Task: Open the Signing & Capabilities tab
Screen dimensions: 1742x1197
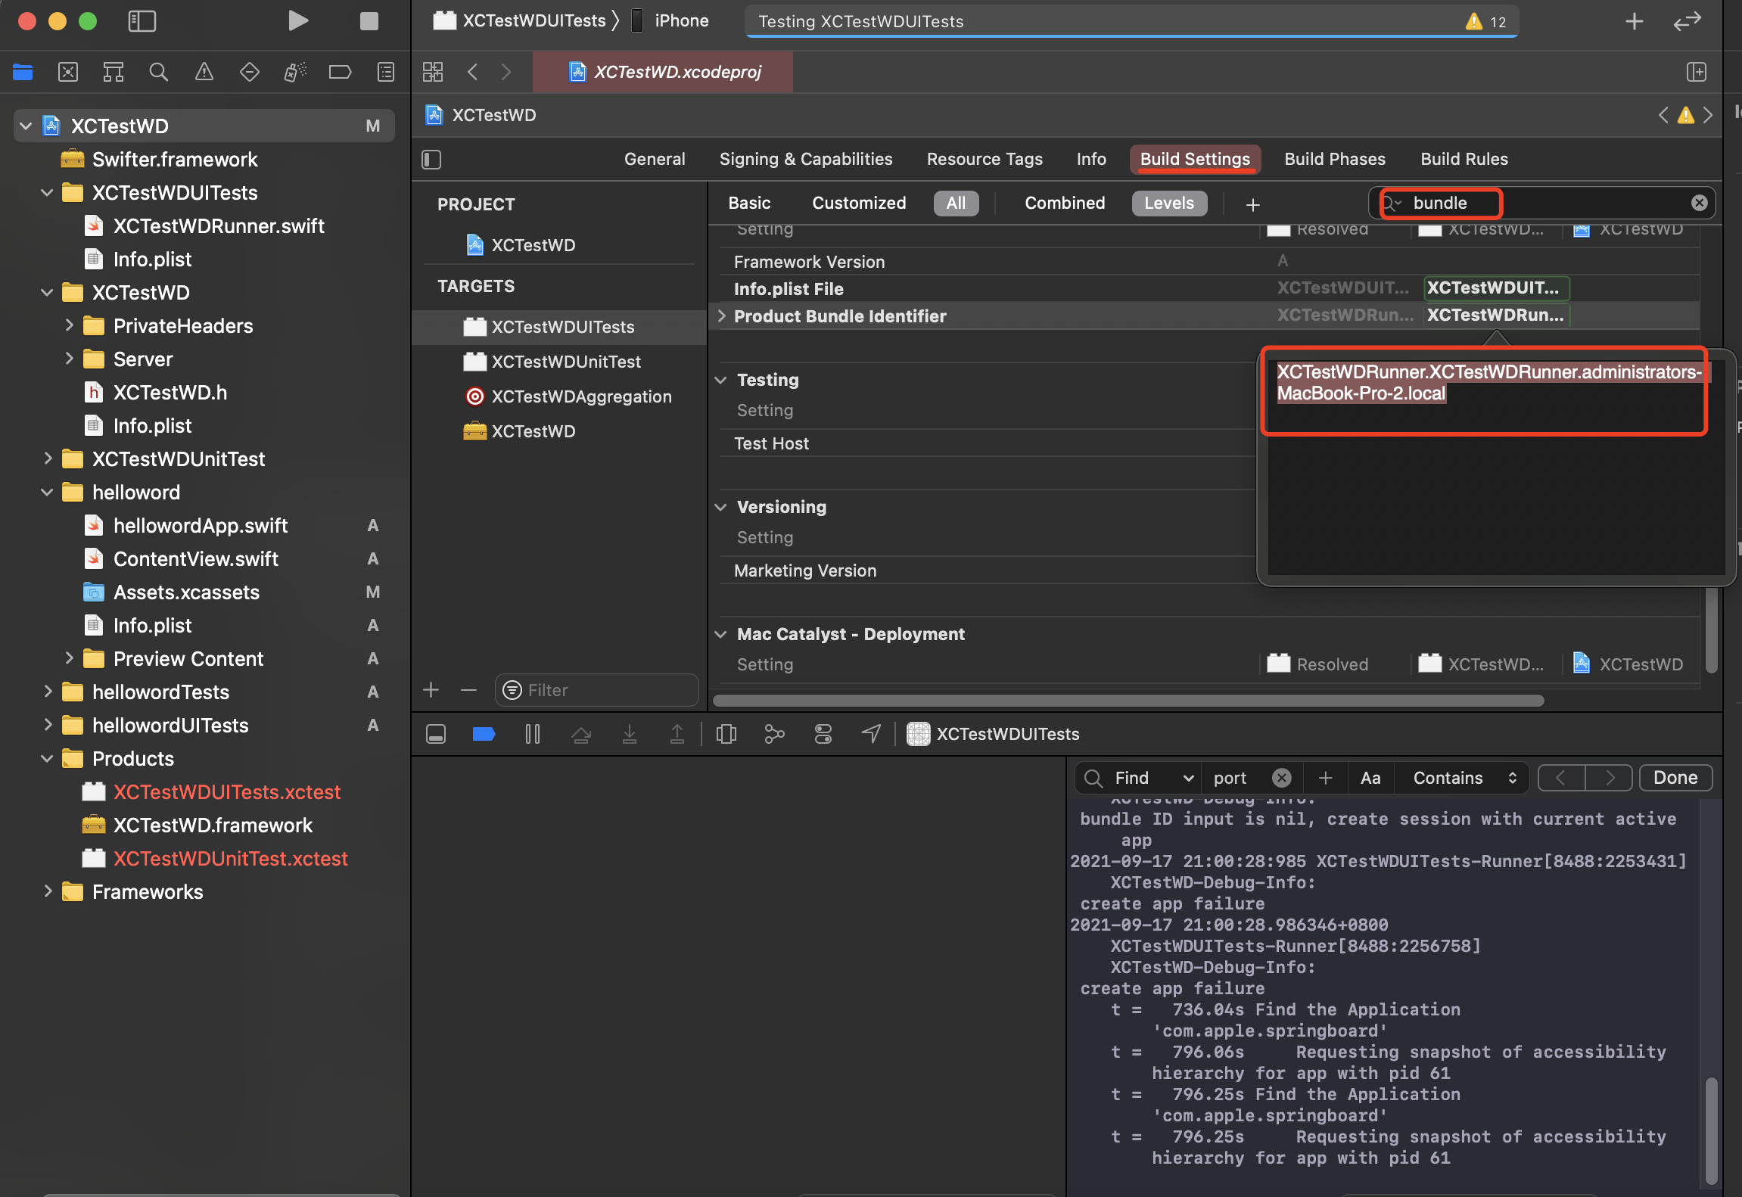Action: point(805,159)
